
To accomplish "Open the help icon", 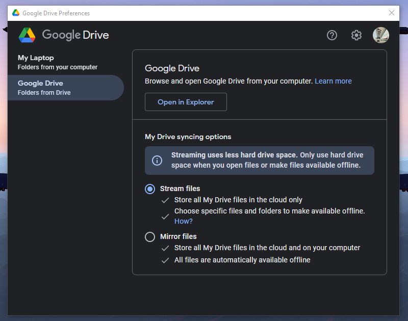I will coord(332,35).
